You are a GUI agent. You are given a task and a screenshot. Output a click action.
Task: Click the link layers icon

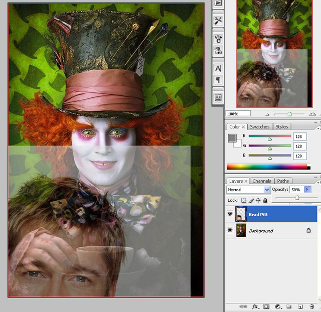243,306
